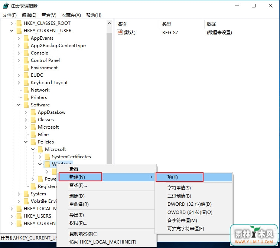Choose 权限(P)... in the context menu
This screenshot has height=248, width=280.
107,223
